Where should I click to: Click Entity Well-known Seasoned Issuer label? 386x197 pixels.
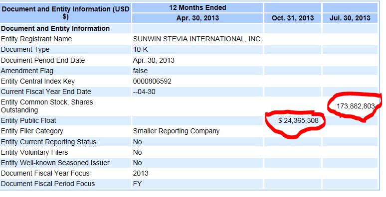(55, 163)
